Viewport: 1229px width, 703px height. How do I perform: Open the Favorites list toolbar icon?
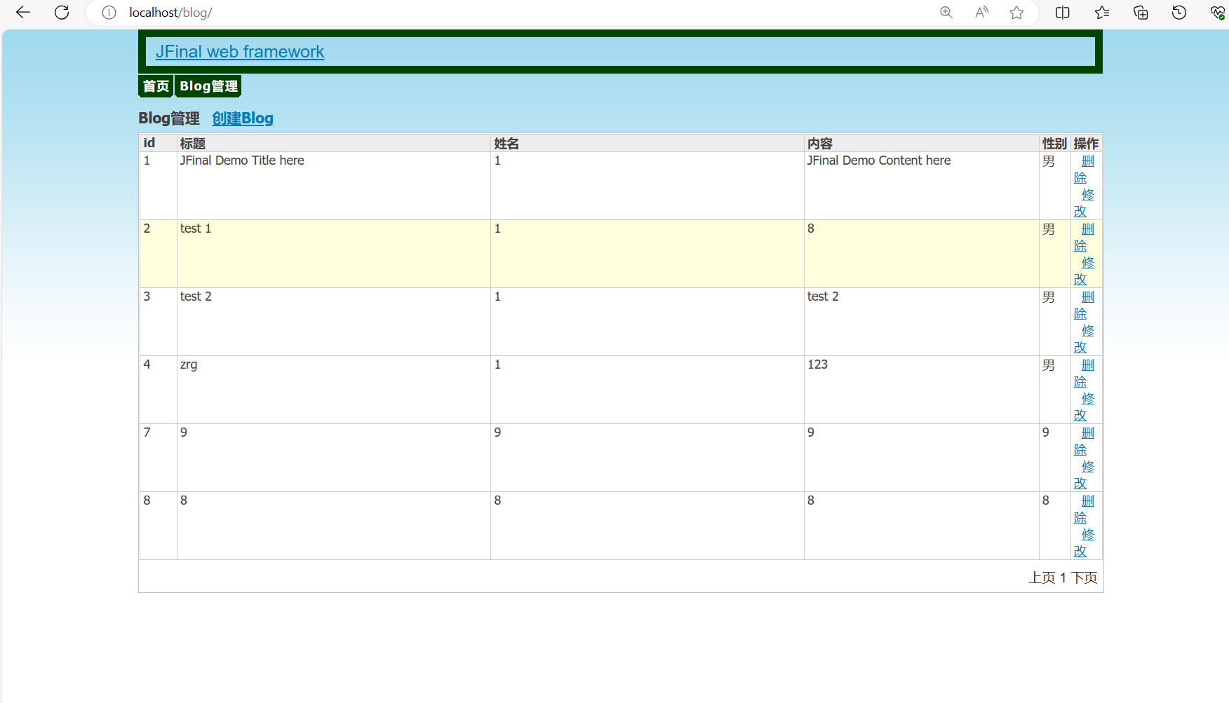[1102, 13]
